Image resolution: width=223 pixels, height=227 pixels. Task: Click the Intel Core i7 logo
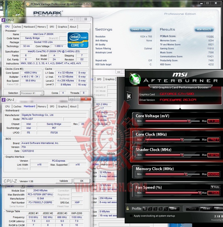pos(78,40)
